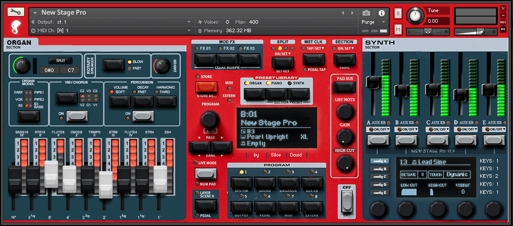The width and height of the screenshot is (513, 226).
Task: Click the Gain knob
Action: [345, 136]
